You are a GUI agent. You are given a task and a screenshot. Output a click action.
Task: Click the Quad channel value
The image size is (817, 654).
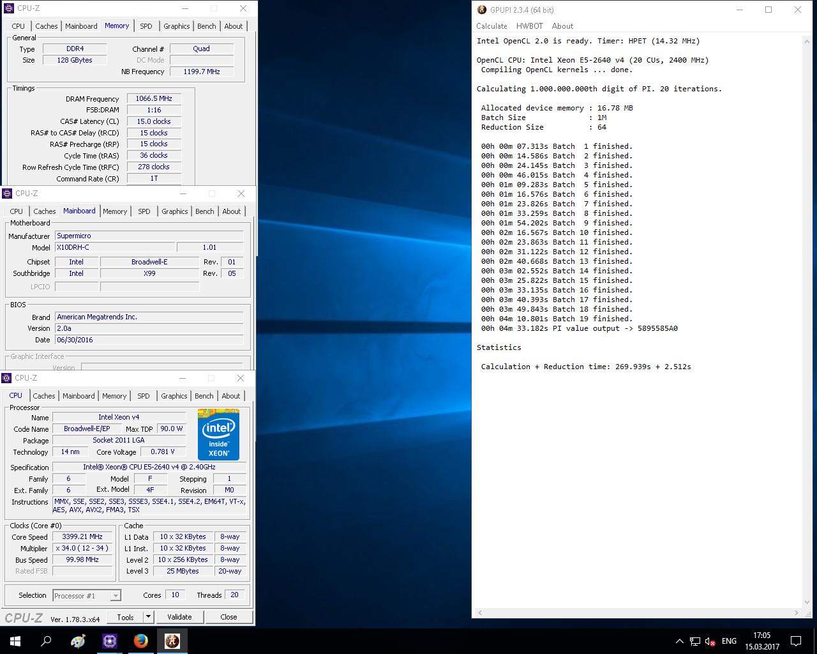(201, 49)
